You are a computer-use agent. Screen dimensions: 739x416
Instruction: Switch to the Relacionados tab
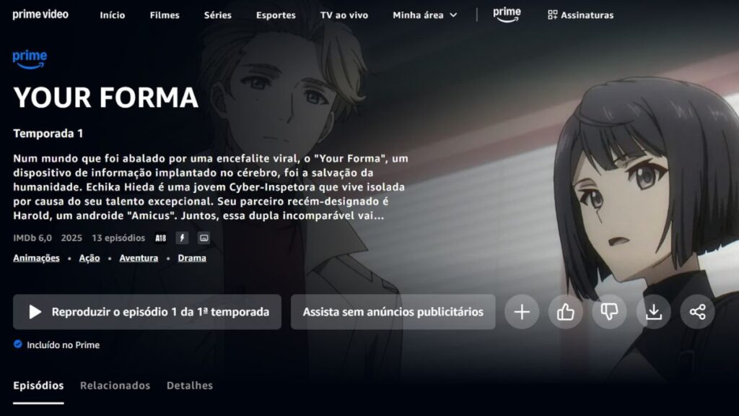(x=115, y=386)
